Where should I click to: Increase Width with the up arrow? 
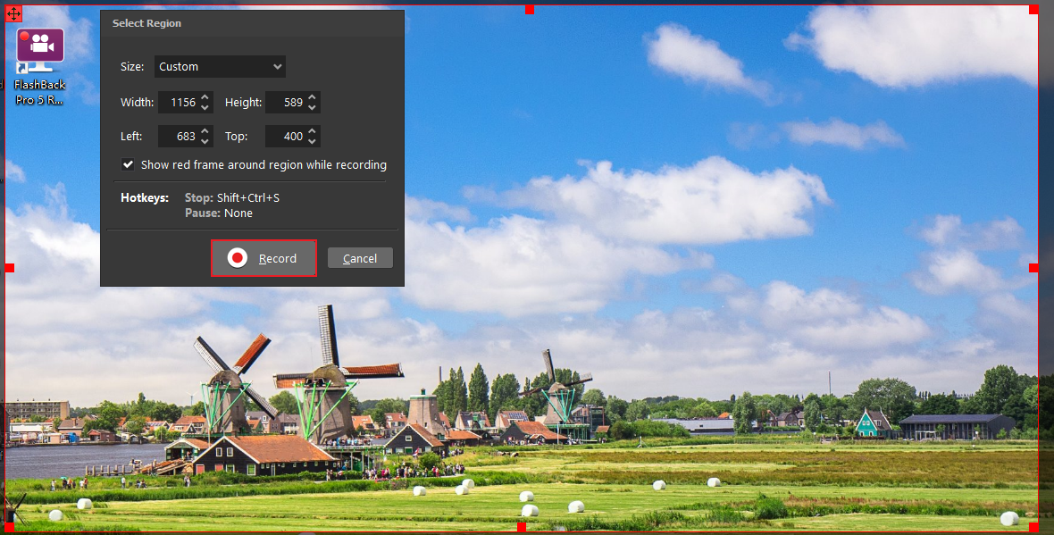pyautogui.click(x=205, y=96)
